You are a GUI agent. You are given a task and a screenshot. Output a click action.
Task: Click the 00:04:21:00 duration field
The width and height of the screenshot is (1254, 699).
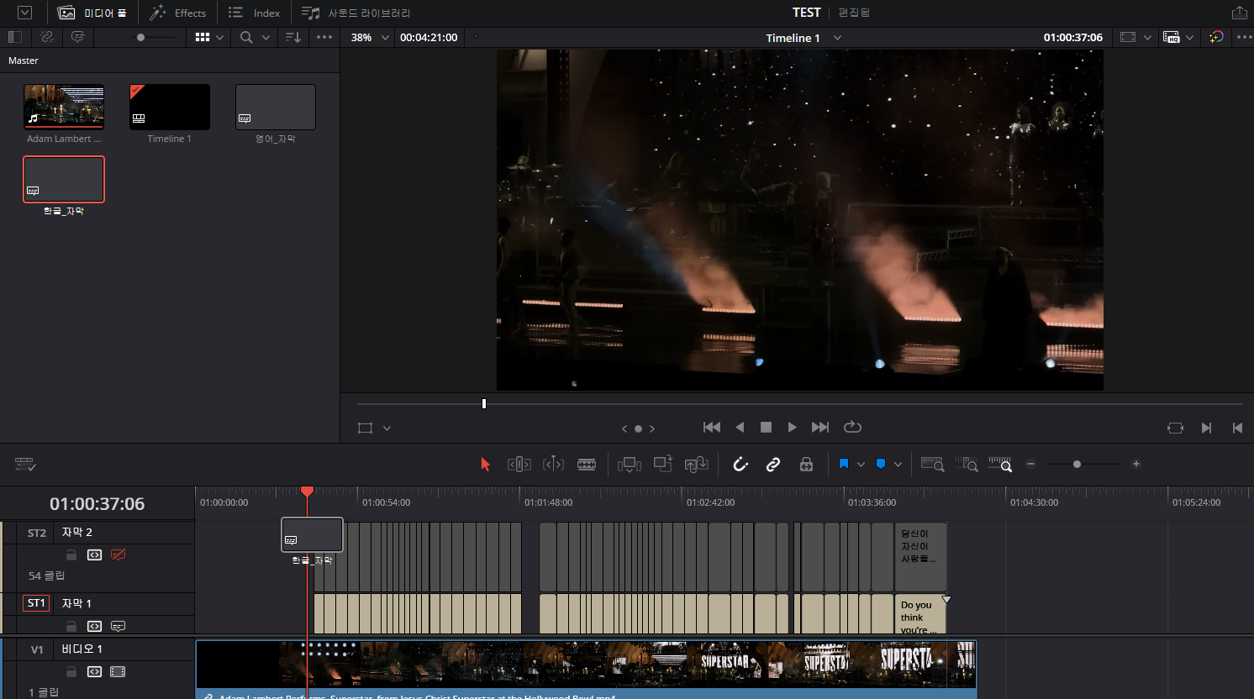429,37
